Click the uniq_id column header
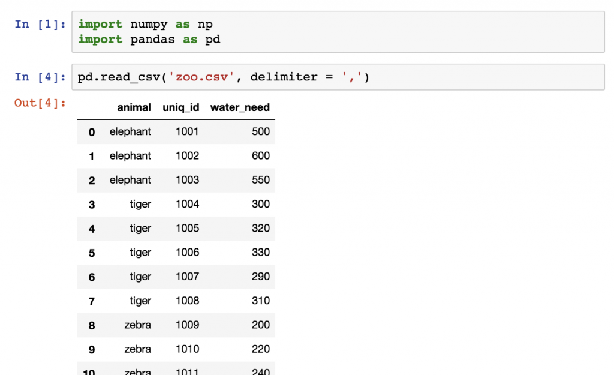The image size is (614, 375). 181,107
